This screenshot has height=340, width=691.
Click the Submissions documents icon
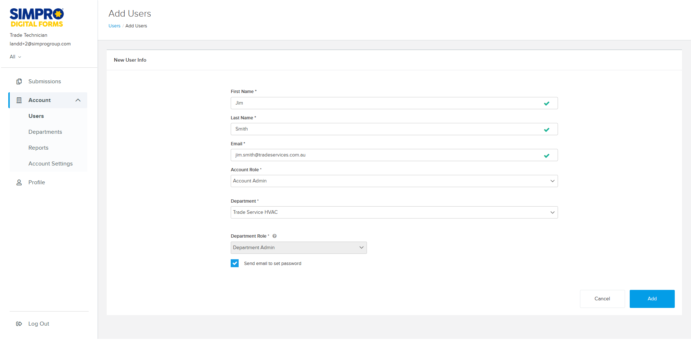point(19,81)
